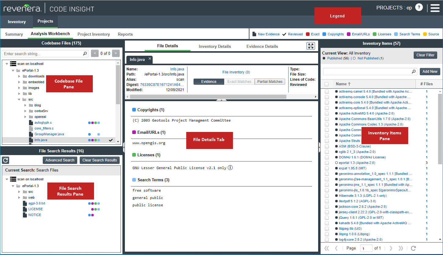Open the Project Inventory tab
This screenshot has height=255, width=443.
[x=94, y=34]
